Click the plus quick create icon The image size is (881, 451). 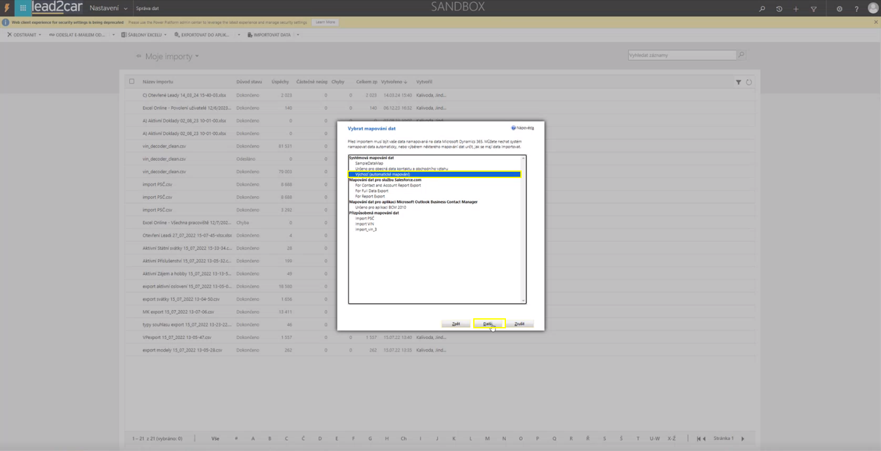[x=796, y=9]
